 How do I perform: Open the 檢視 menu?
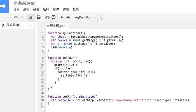point(36,10)
